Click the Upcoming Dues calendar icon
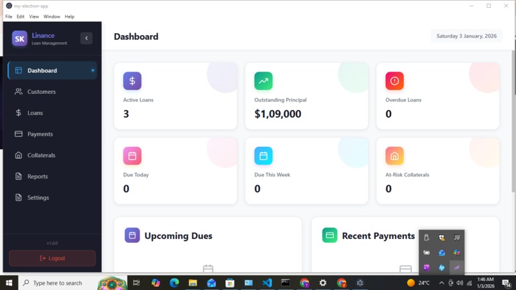 133,236
